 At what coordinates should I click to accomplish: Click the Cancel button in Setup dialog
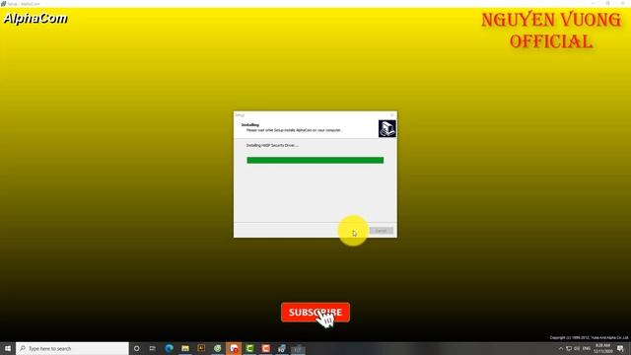click(381, 231)
